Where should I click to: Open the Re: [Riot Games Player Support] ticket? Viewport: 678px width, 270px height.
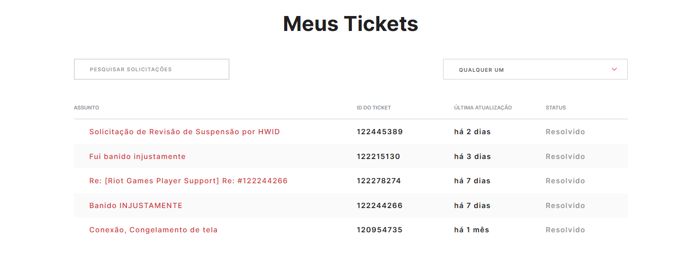point(188,181)
